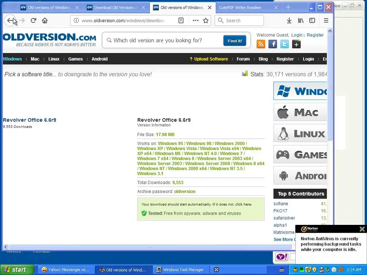Viewport: 367px width, 275px height.
Task: Open a new browser tab
Action: coord(288,8)
